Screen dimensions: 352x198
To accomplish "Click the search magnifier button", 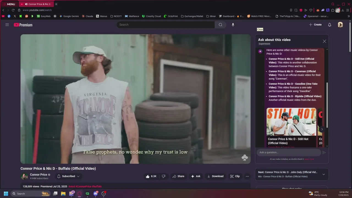I will coord(221,25).
